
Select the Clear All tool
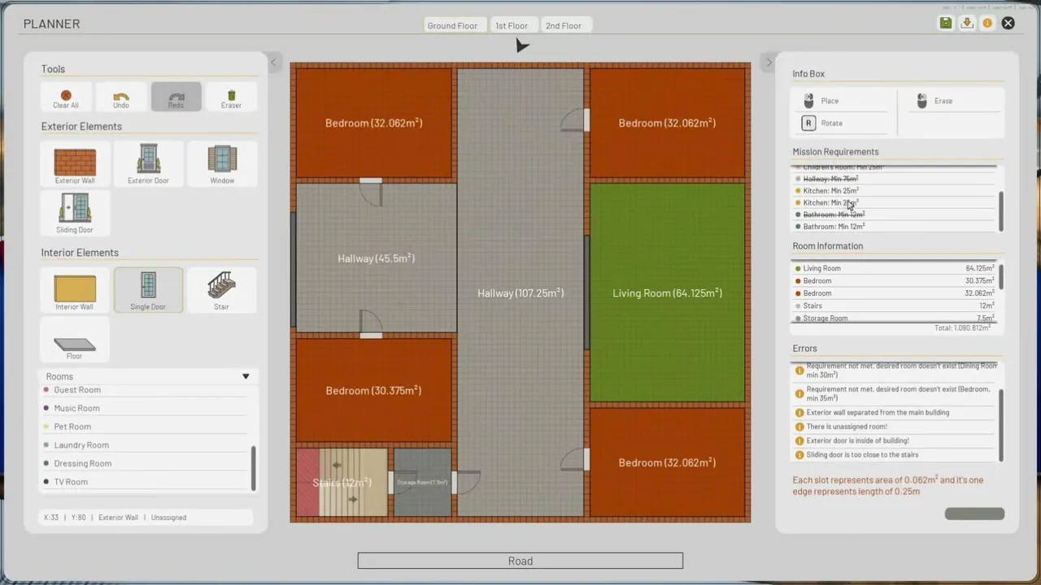[x=66, y=97]
